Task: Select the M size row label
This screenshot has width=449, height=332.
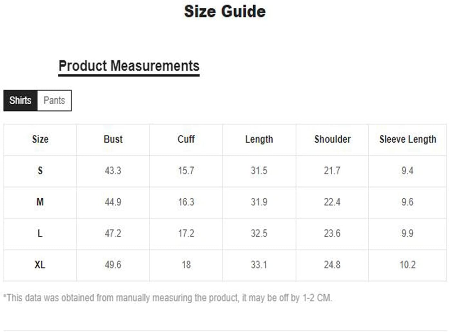Action: coord(40,202)
